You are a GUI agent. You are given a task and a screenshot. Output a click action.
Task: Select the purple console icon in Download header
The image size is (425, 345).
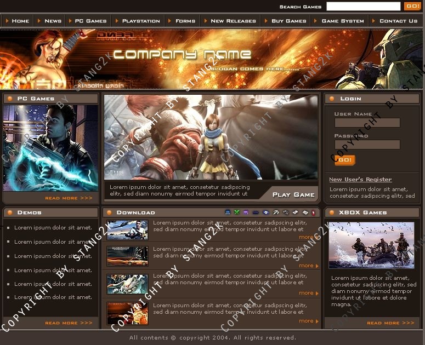246,212
